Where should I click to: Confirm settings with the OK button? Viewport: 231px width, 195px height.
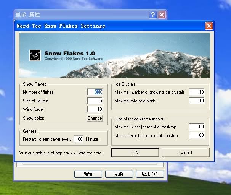[135, 153]
